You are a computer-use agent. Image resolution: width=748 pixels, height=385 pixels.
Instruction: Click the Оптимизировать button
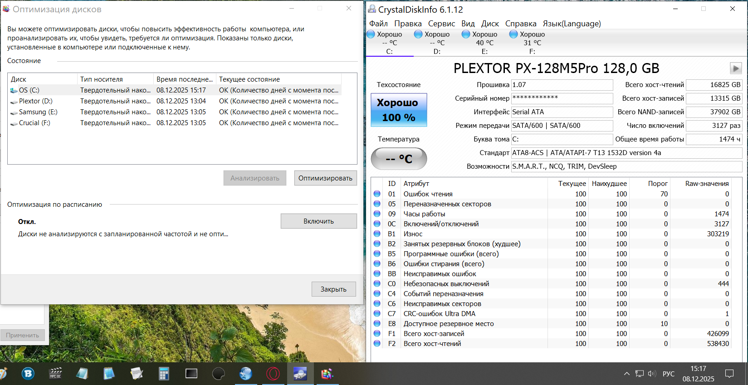click(325, 178)
